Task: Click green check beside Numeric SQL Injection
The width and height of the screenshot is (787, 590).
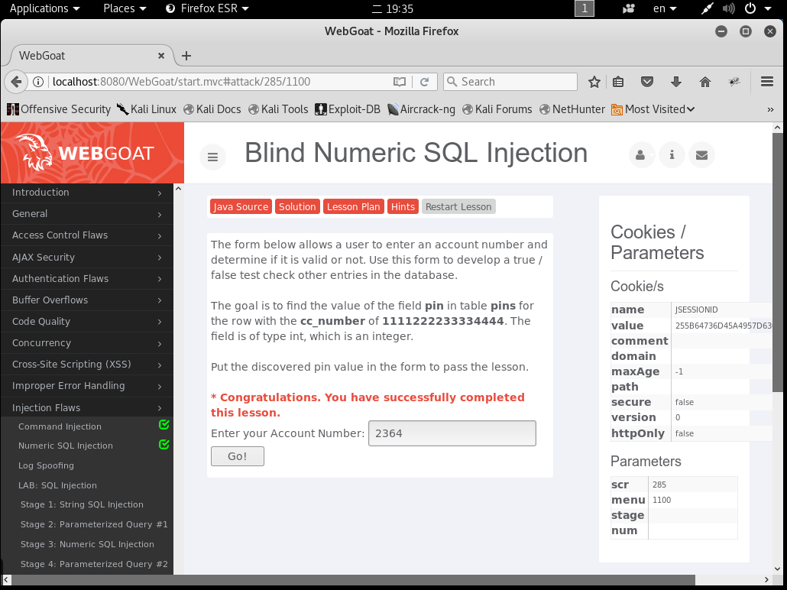Action: pos(164,444)
